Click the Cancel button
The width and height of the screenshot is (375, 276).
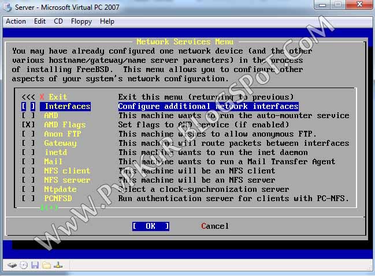pyautogui.click(x=215, y=226)
